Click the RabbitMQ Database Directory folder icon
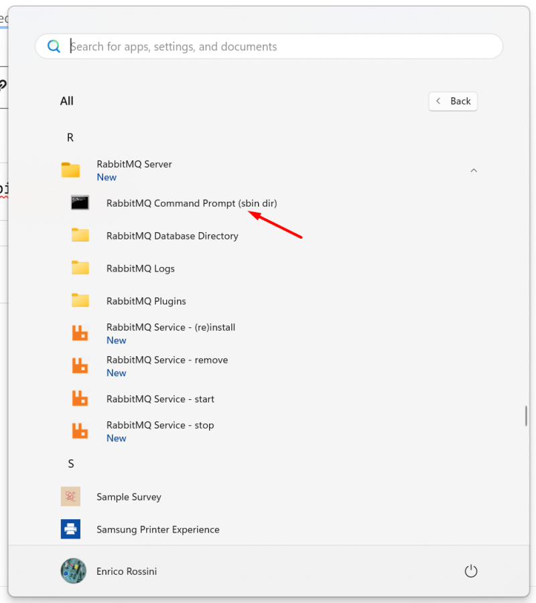This screenshot has width=536, height=603. click(80, 235)
